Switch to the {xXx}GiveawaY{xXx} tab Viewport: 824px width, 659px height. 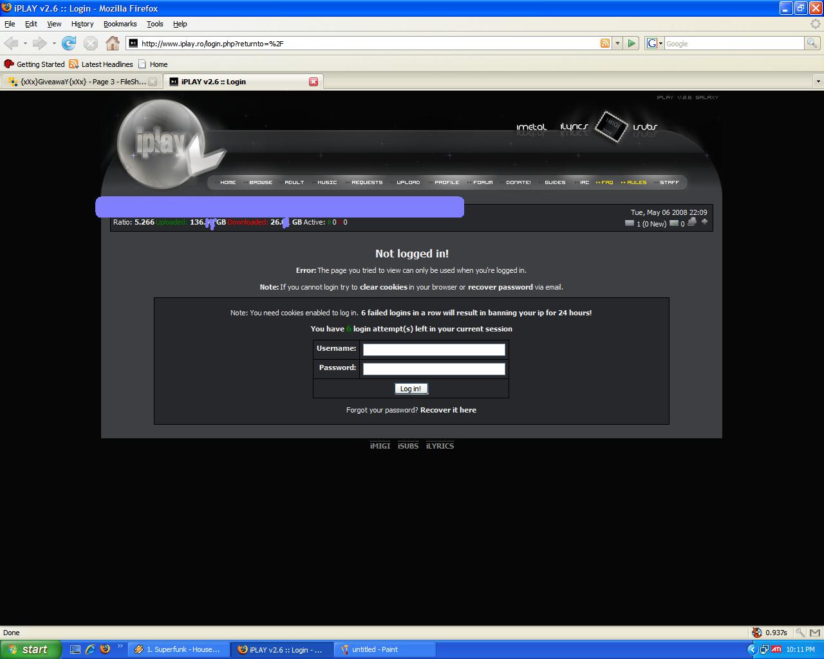click(x=82, y=82)
